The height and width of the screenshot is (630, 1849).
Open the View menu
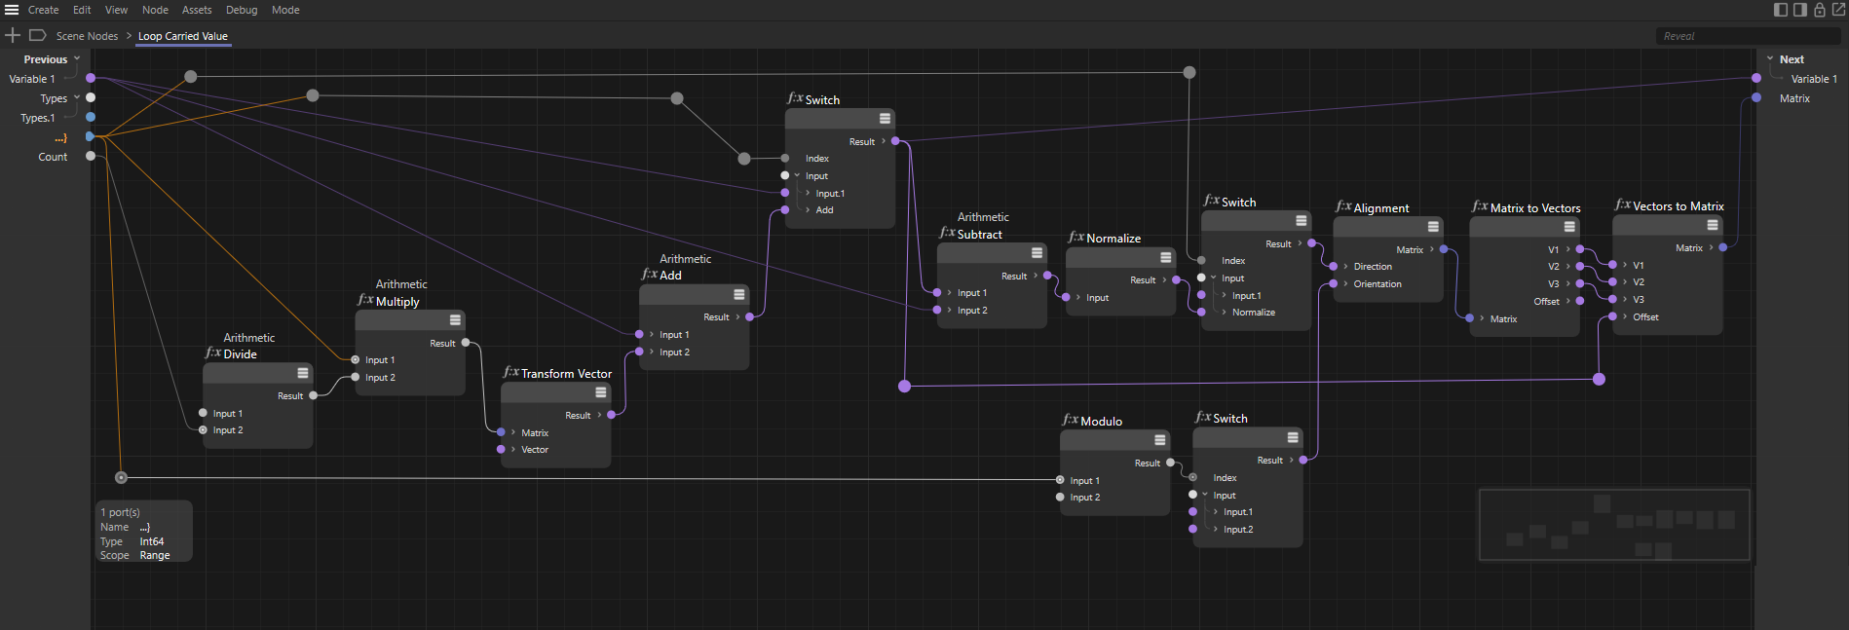(x=116, y=10)
